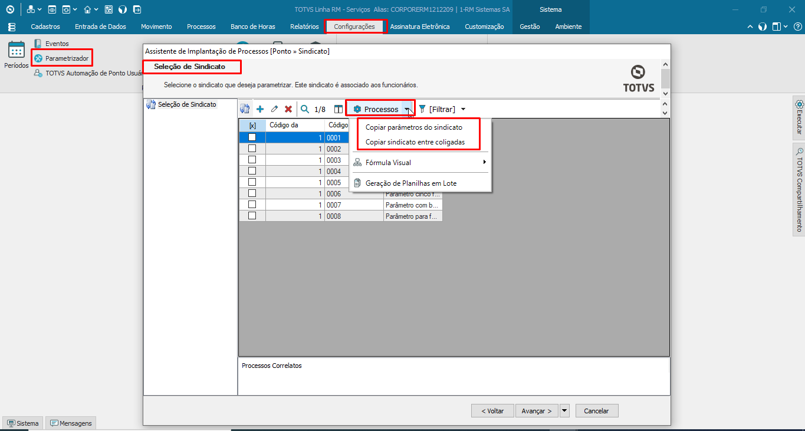
Task: Click the TOTVS logo in the title bar
Action: click(10, 9)
